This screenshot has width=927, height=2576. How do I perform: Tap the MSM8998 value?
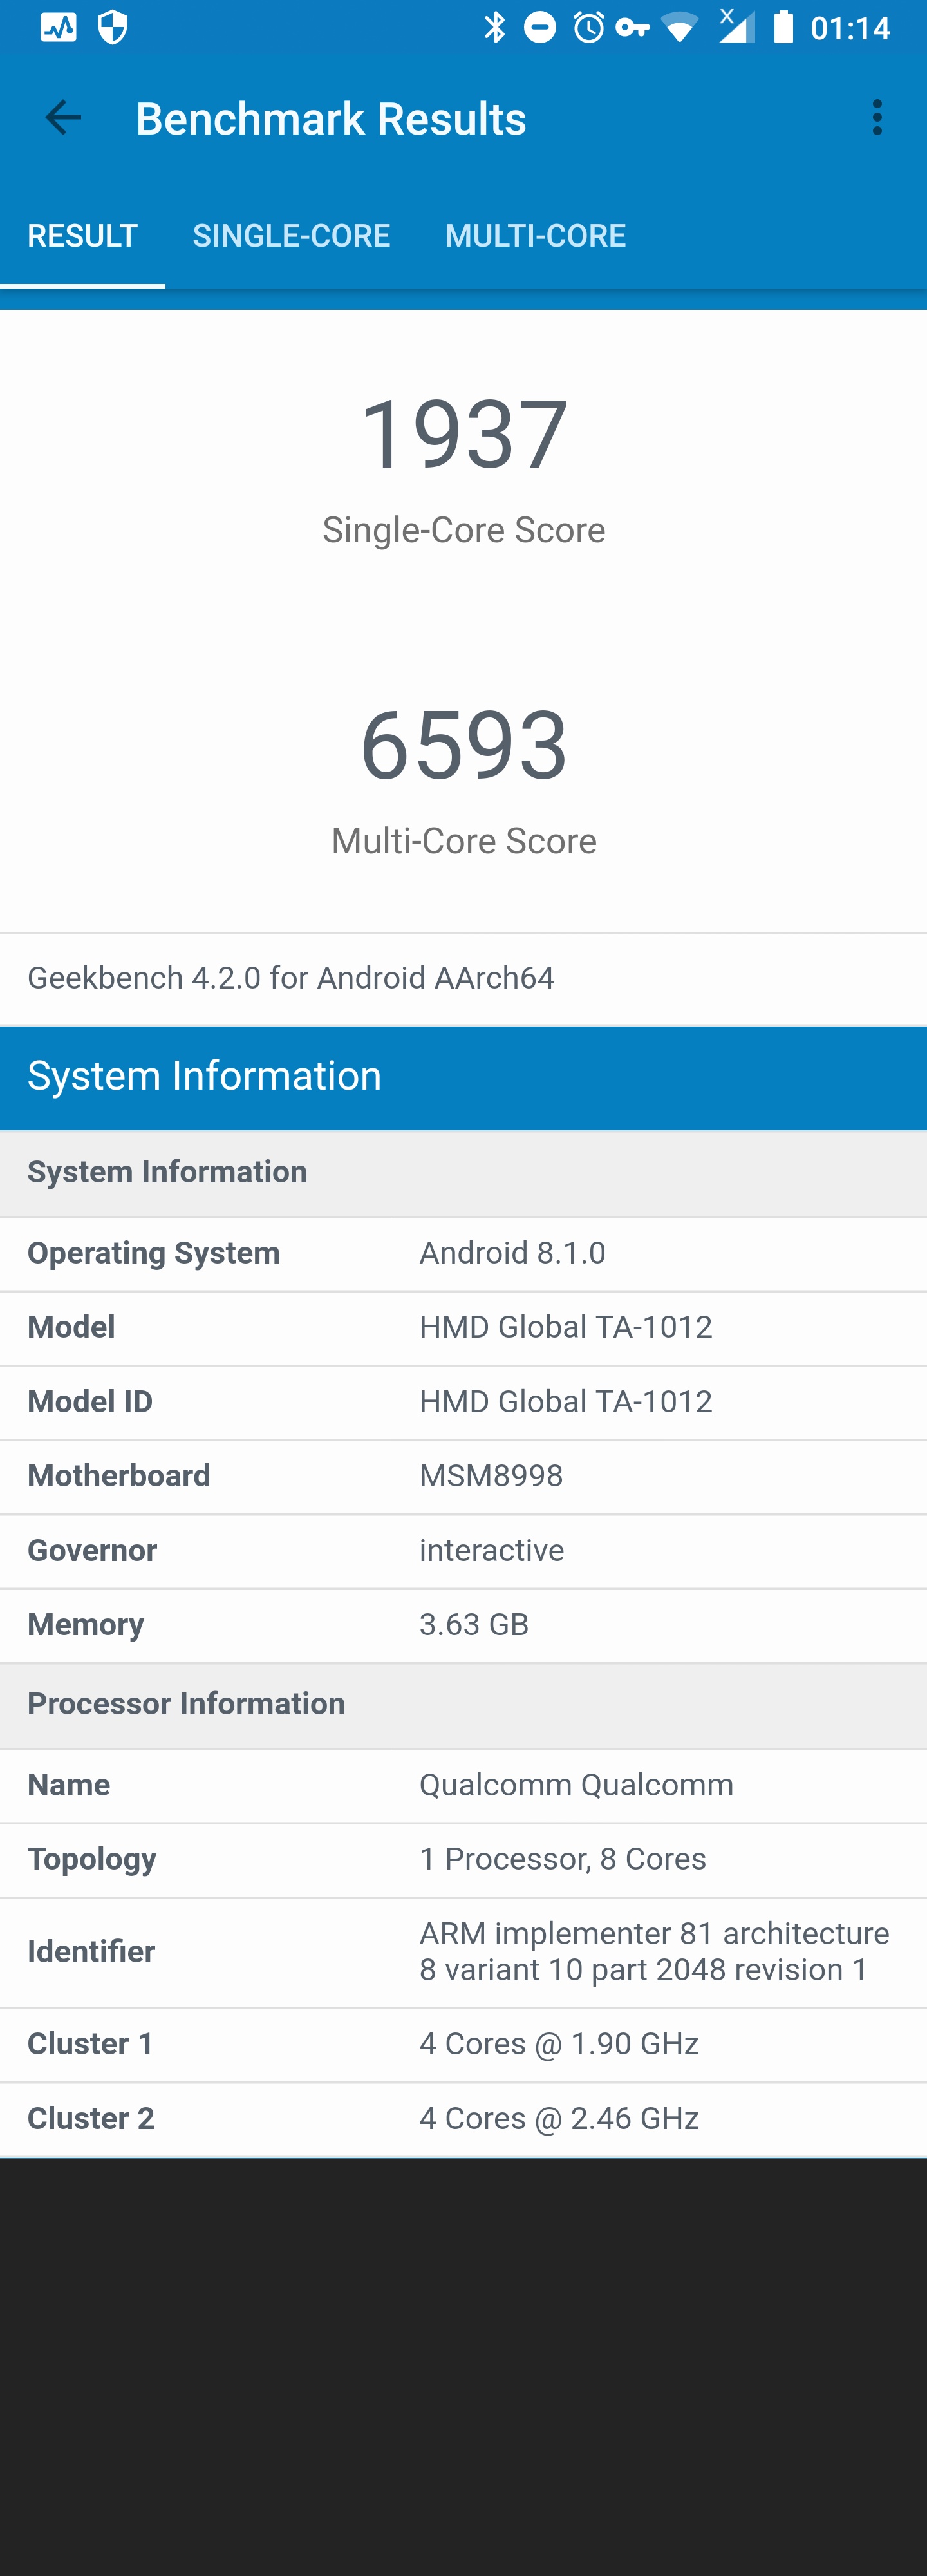tap(491, 1476)
